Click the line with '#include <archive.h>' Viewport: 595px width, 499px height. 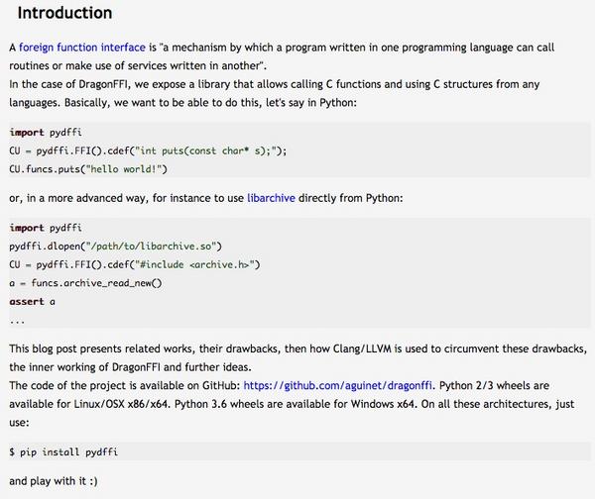point(135,264)
